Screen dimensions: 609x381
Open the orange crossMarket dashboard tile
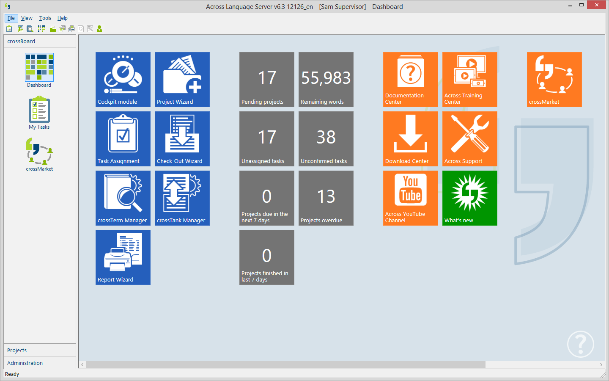(554, 80)
